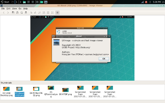Click the removable device tray icon
This screenshot has height=103, width=165.
150,2
